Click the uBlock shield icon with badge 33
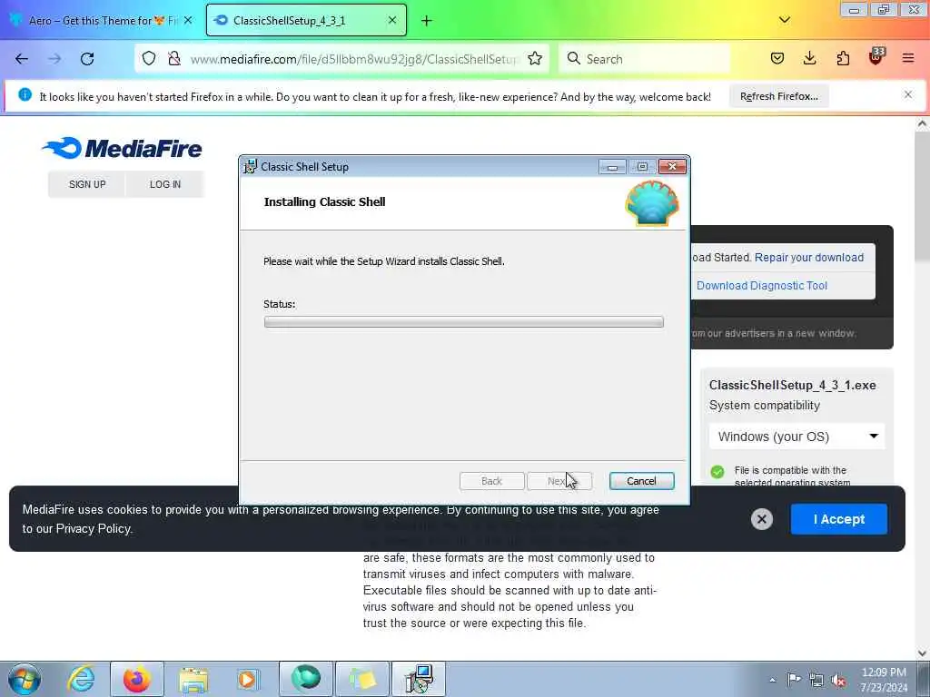This screenshot has width=930, height=697. (x=876, y=57)
